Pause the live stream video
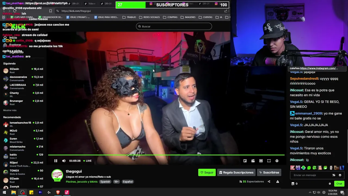This screenshot has height=196, width=348. tap(56, 161)
